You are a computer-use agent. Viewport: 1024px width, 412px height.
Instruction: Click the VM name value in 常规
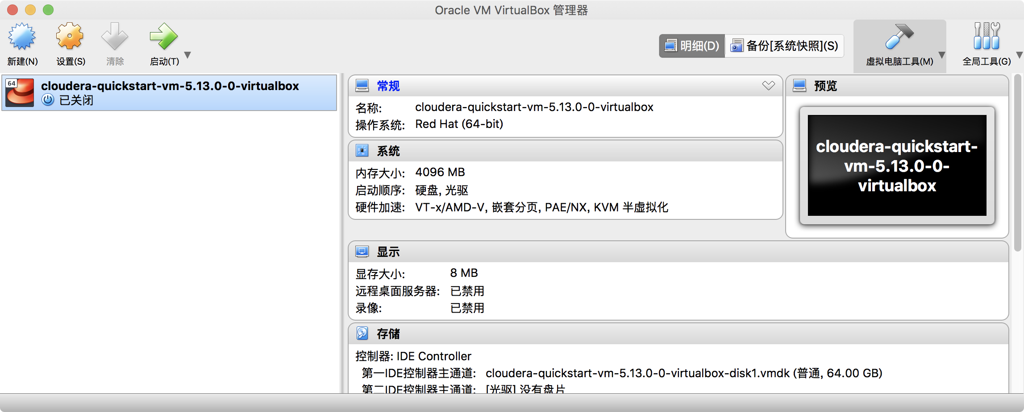(x=534, y=107)
